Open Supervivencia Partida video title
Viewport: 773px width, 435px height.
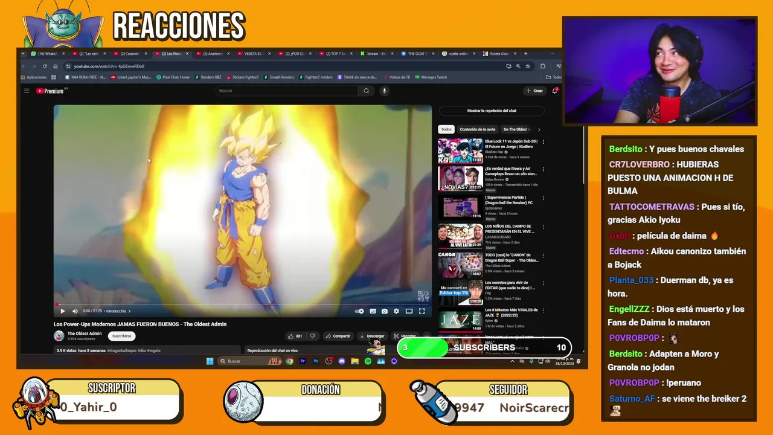[x=509, y=199]
